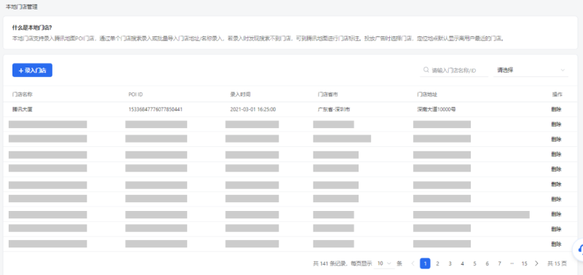Screen dimensions: 583x275
Task: Delete the 腾讯大厦 store row
Action: pos(556,109)
